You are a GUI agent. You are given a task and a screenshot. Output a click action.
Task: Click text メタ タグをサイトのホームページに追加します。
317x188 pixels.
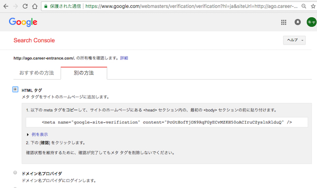[66, 97]
